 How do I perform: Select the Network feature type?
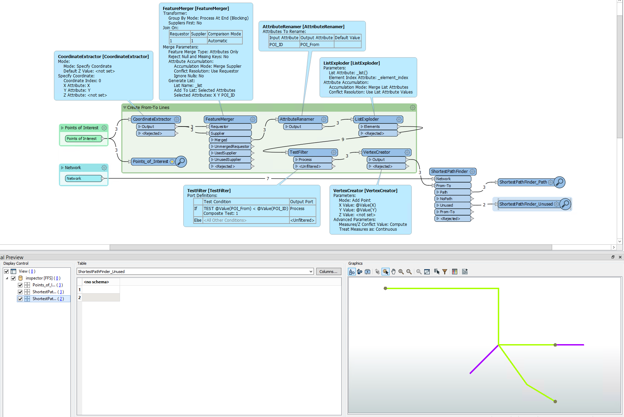click(x=84, y=178)
